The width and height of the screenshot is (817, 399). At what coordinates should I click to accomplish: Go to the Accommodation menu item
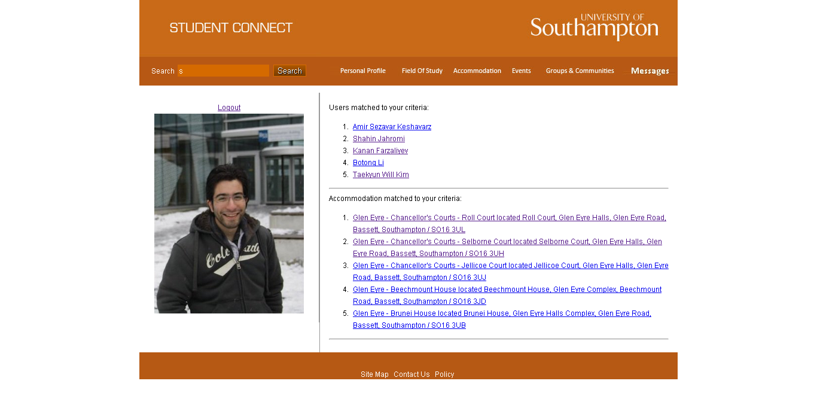point(477,71)
